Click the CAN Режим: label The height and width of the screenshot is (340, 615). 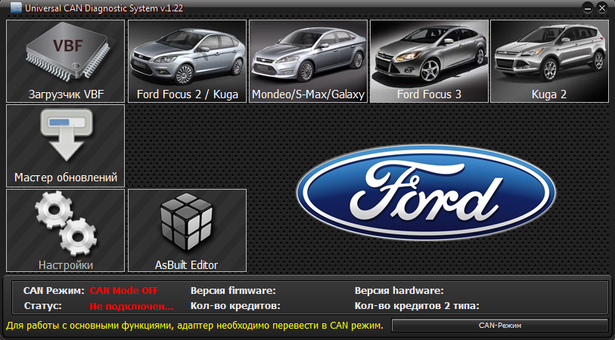[x=54, y=291]
